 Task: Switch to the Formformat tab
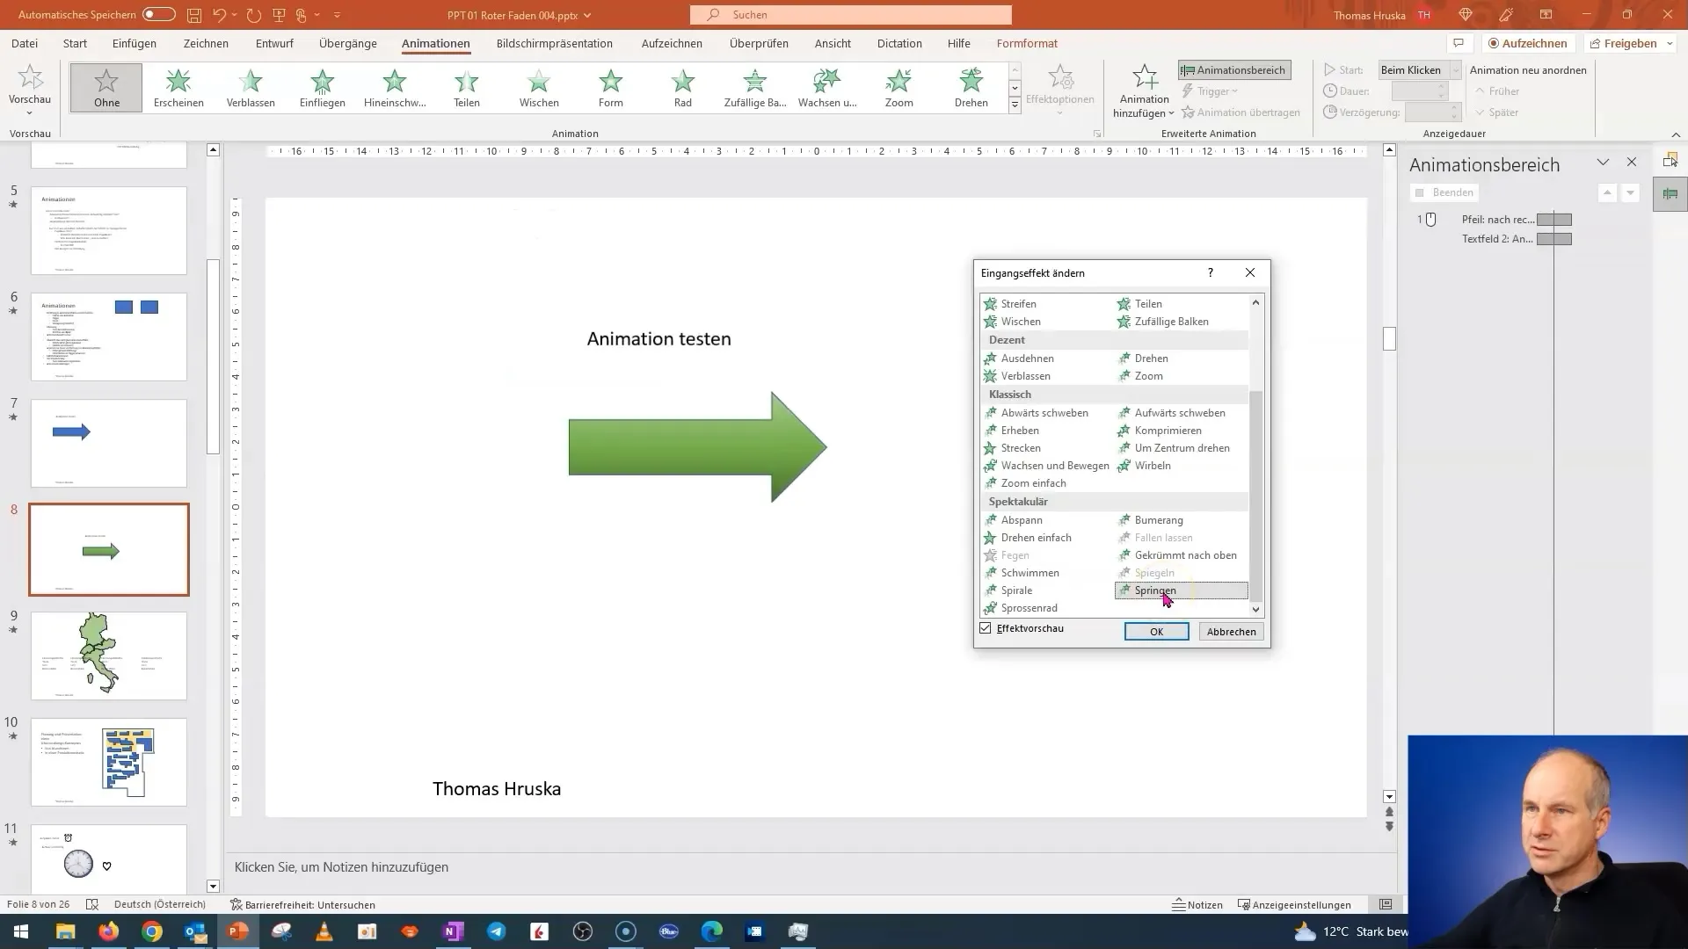[x=1027, y=43]
